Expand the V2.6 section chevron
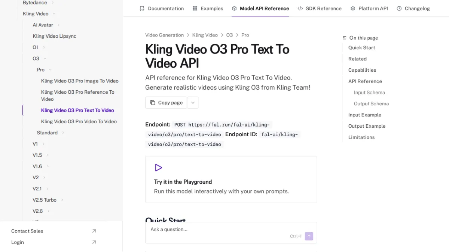The width and height of the screenshot is (449, 252). tap(48, 211)
